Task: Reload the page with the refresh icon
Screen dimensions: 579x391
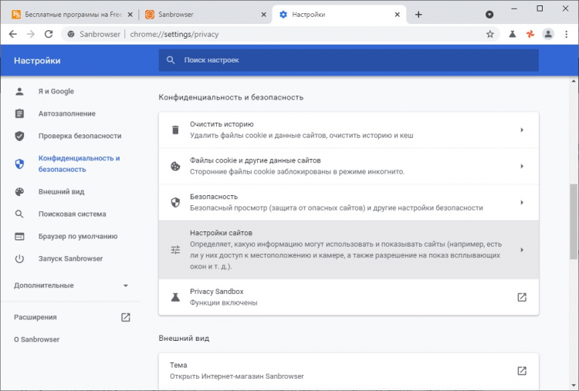Action: tap(49, 34)
